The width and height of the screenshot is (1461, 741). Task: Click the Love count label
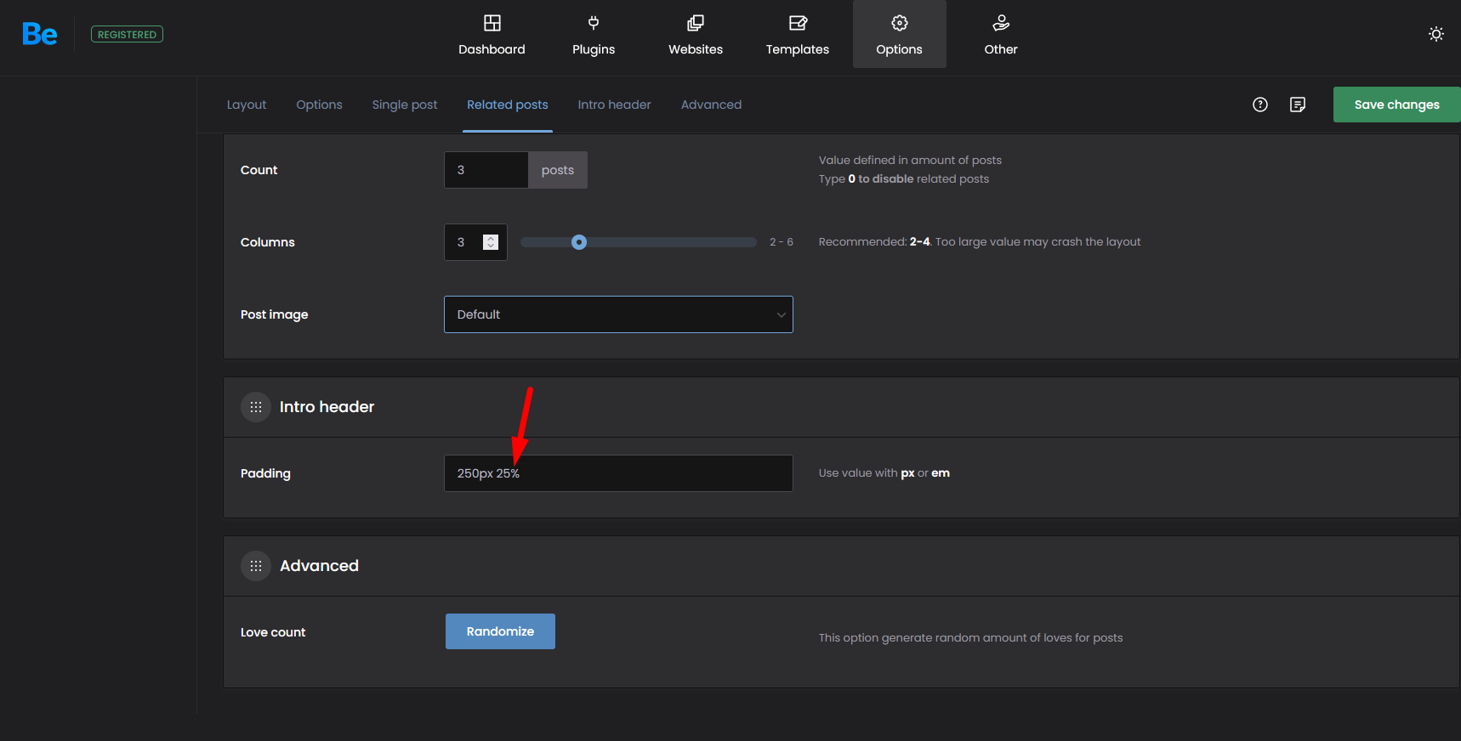click(273, 632)
